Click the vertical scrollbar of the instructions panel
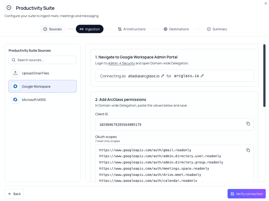This screenshot has width=269, height=201. point(264,75)
